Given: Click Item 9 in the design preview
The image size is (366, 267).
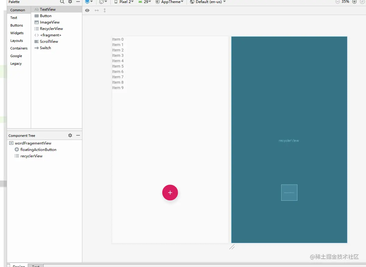Looking at the screenshot, I should (x=118, y=88).
